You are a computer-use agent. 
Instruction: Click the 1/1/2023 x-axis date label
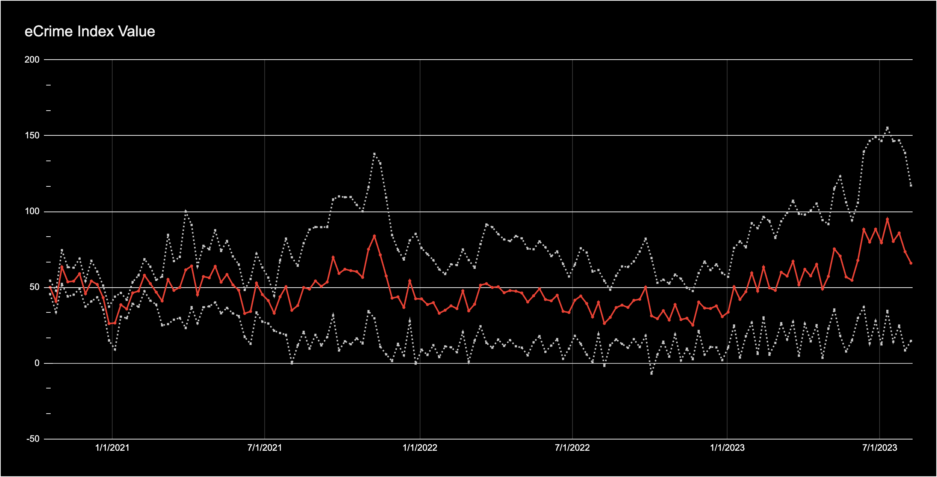(727, 448)
